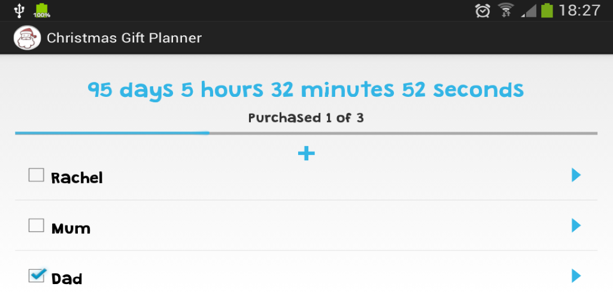Uncheck the Dad checkbox
The height and width of the screenshot is (299, 613).
click(37, 275)
